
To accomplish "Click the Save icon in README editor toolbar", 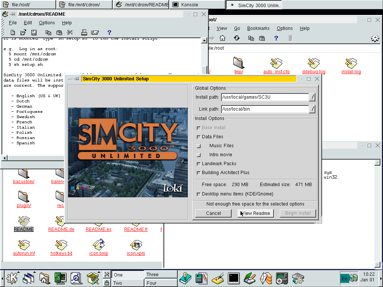I will 34,33.
